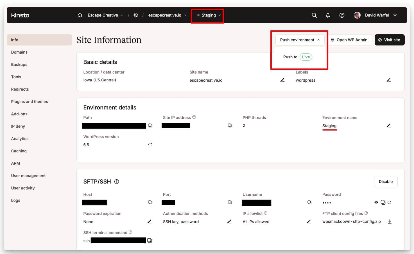This screenshot has width=414, height=254.
Task: Go to the home icon in breadcrumb
Action: [x=80, y=15]
